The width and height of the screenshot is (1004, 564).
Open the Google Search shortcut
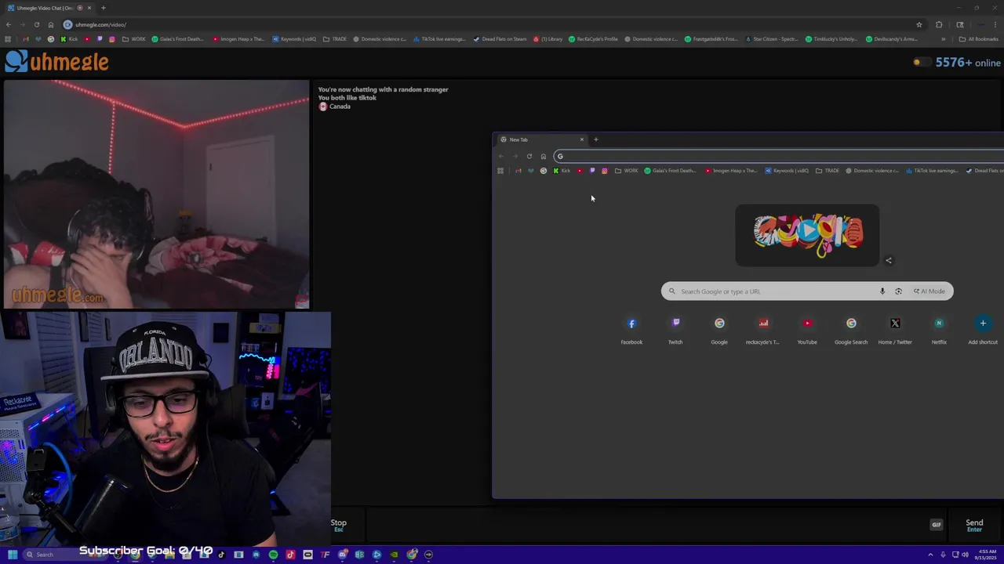coord(851,330)
